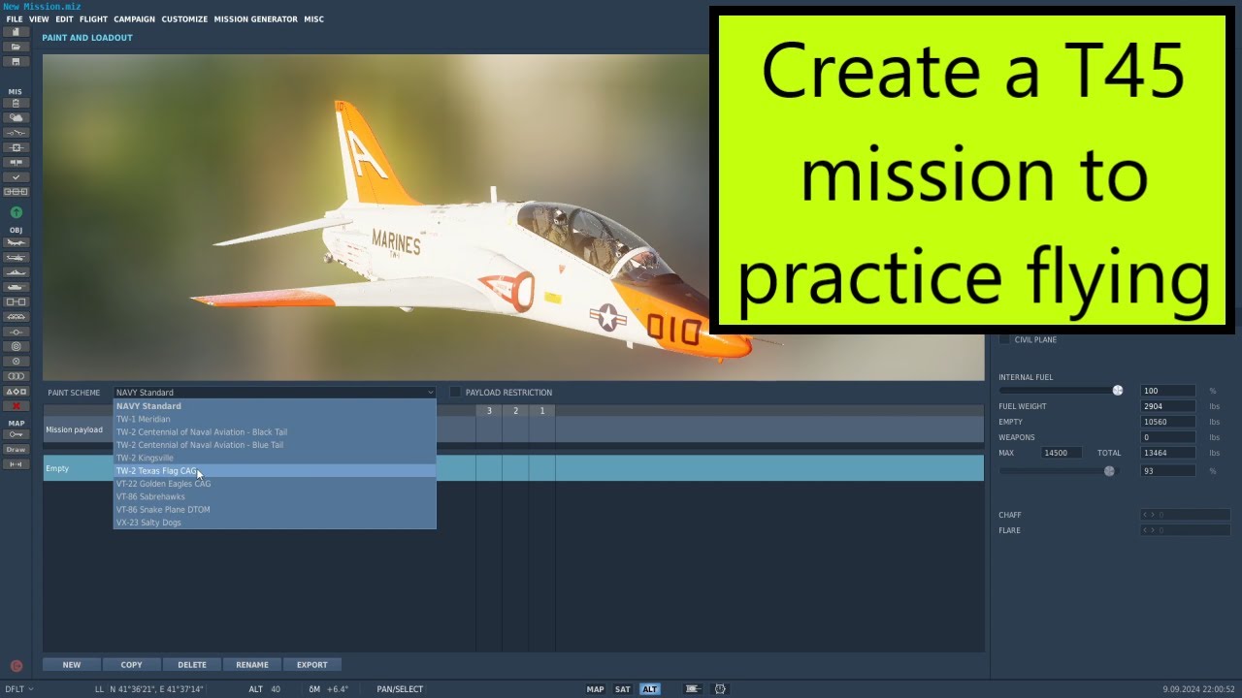1242x698 pixels.
Task: Select the Empty payload row
Action: tap(513, 468)
